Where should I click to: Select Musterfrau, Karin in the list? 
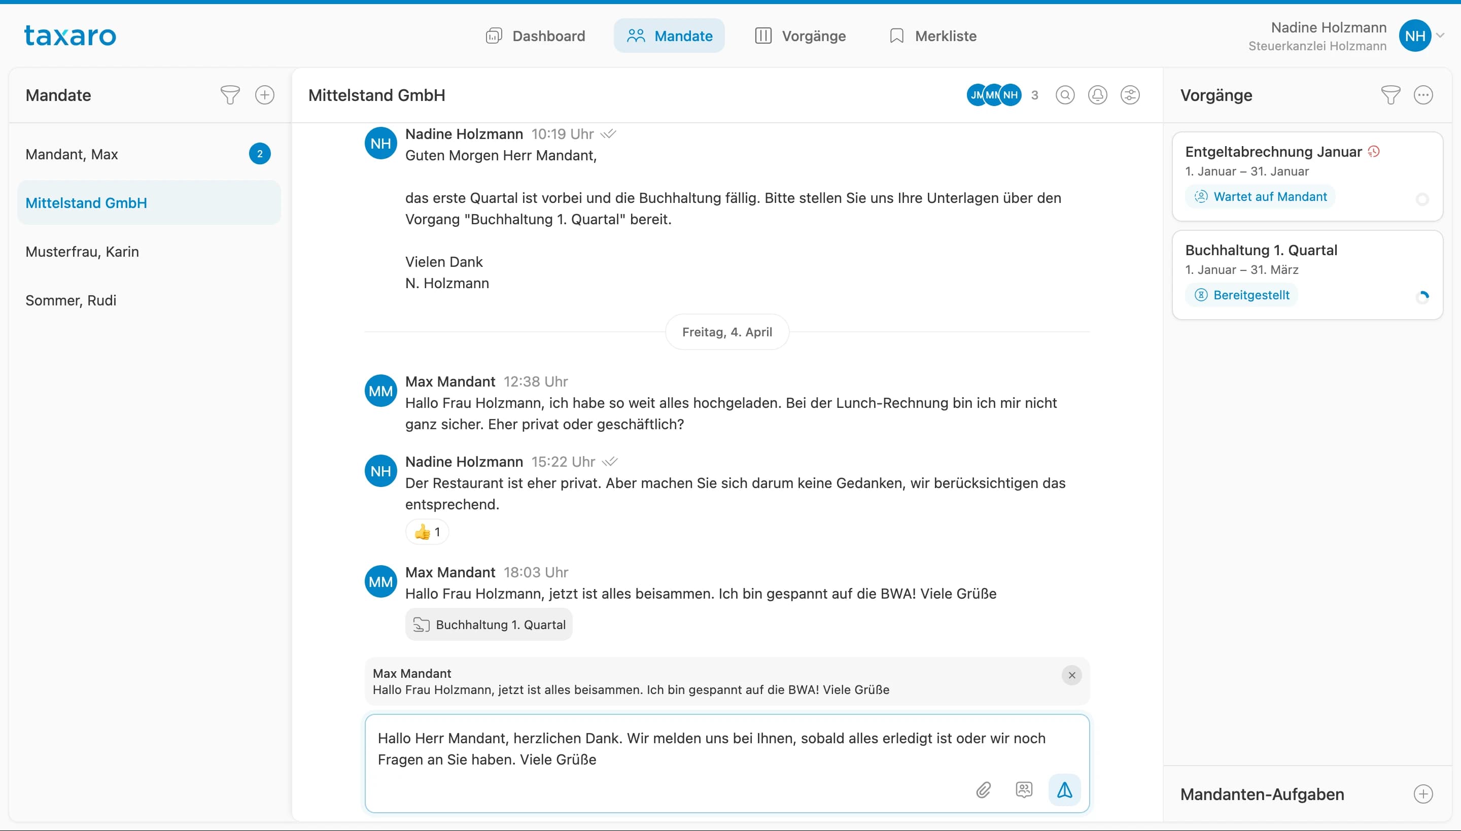point(149,252)
